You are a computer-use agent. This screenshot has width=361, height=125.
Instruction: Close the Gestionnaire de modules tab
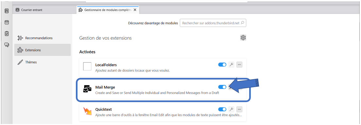pyautogui.click(x=135, y=10)
